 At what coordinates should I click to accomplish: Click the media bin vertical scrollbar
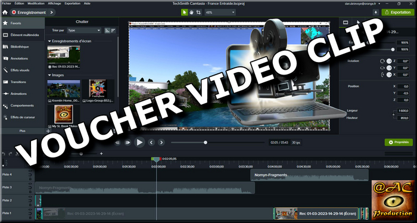118,67
